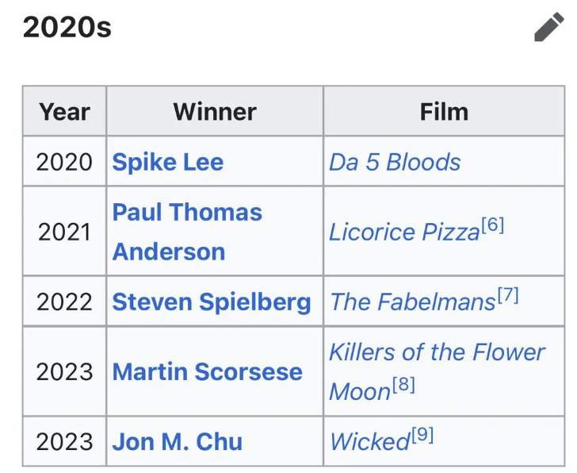Viewport: 577px width, 473px height.
Task: Click the pencil edit icon for 2020s section
Action: (x=549, y=27)
